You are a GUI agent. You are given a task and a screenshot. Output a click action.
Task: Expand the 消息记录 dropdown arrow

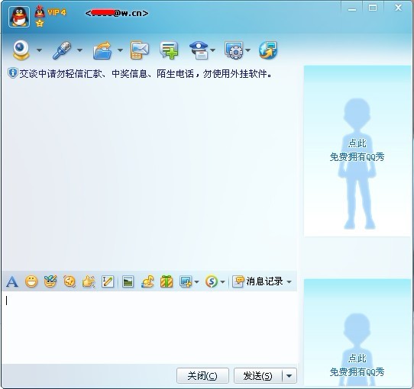click(289, 282)
